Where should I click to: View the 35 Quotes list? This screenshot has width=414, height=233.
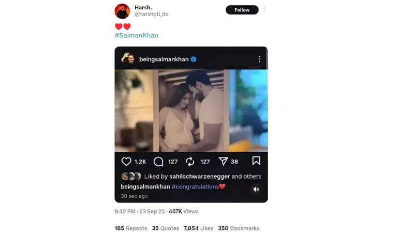165,228
